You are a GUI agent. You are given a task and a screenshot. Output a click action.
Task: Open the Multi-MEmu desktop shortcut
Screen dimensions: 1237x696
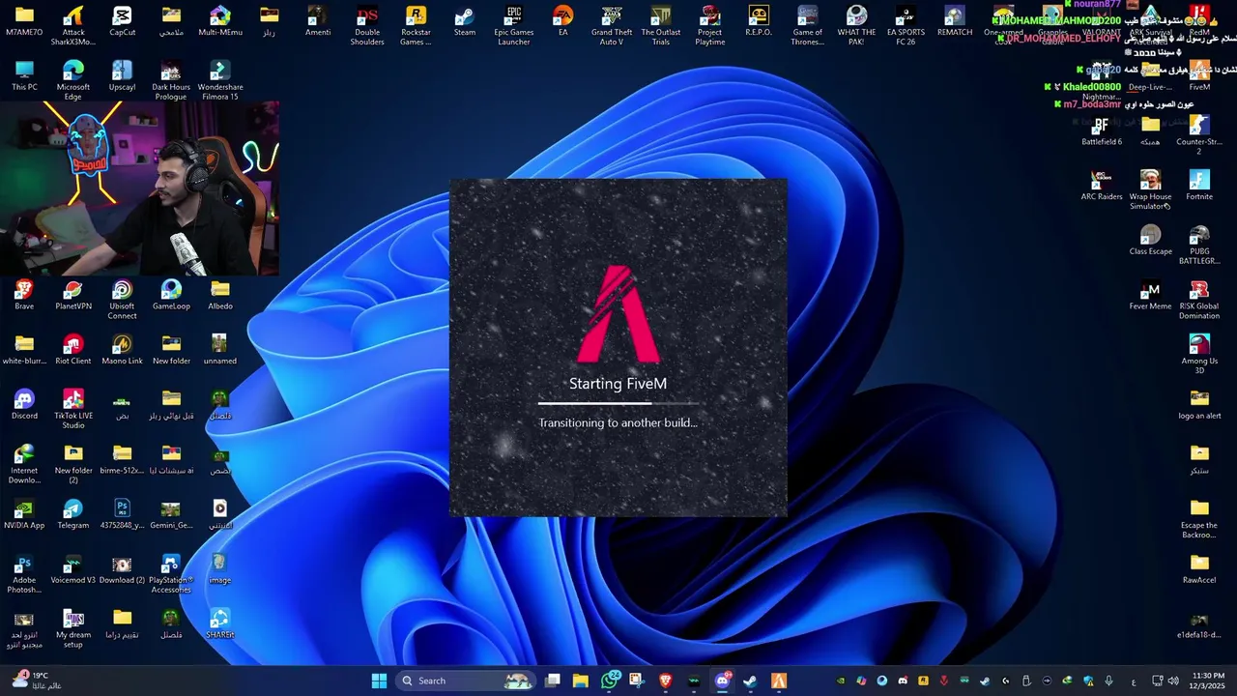220,21
